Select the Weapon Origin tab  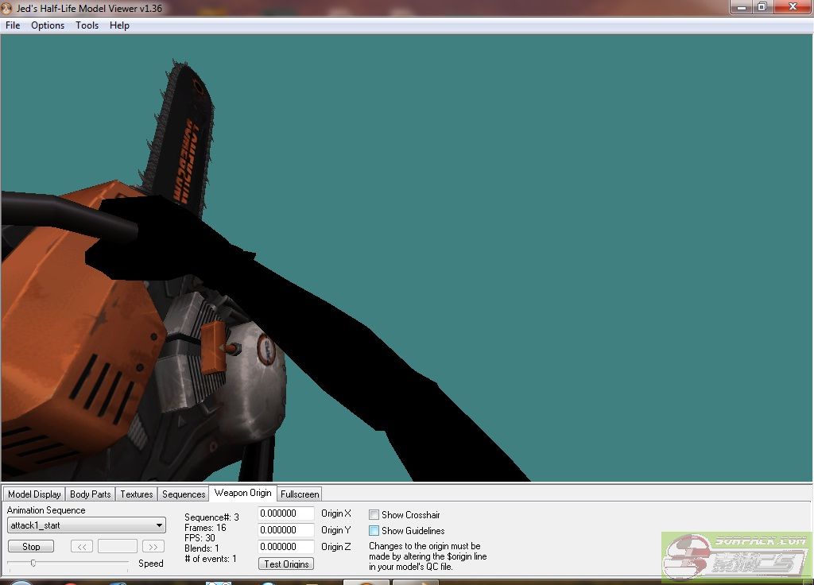point(243,493)
